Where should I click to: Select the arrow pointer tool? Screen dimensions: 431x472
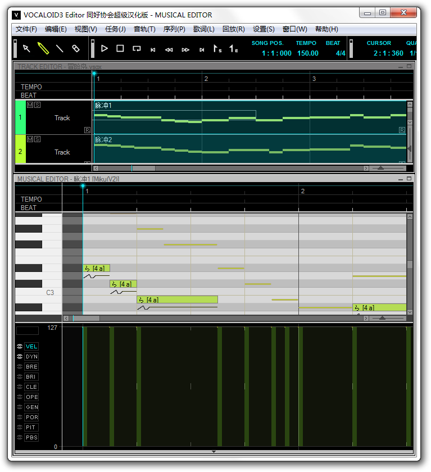pos(26,49)
